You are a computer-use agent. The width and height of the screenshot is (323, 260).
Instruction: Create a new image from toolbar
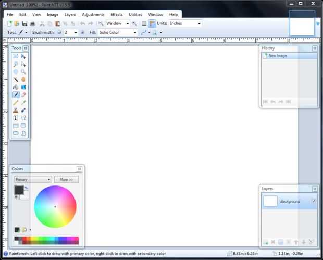click(x=9, y=23)
